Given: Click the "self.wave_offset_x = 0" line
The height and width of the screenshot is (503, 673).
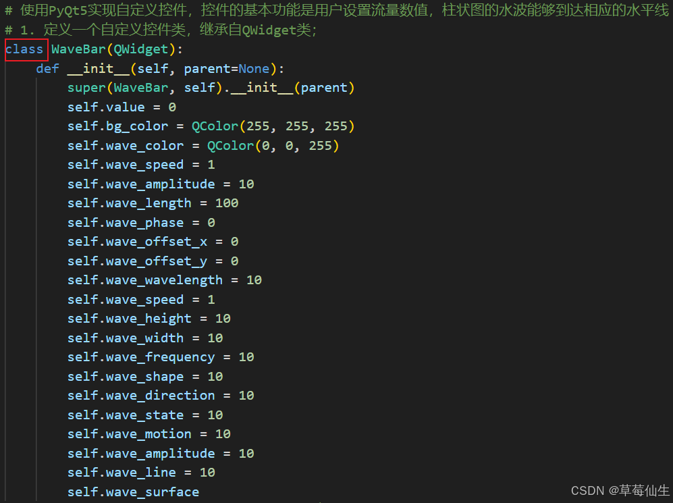Looking at the screenshot, I should point(153,242).
